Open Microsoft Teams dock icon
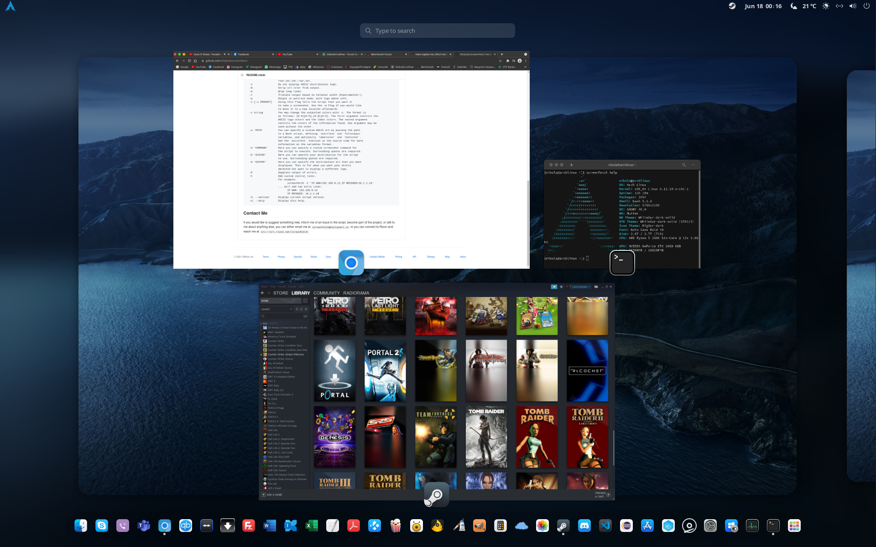876x547 pixels. pyautogui.click(x=144, y=526)
